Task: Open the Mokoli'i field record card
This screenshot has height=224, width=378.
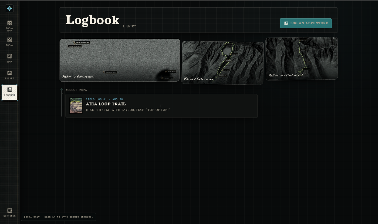Action: [x=120, y=60]
